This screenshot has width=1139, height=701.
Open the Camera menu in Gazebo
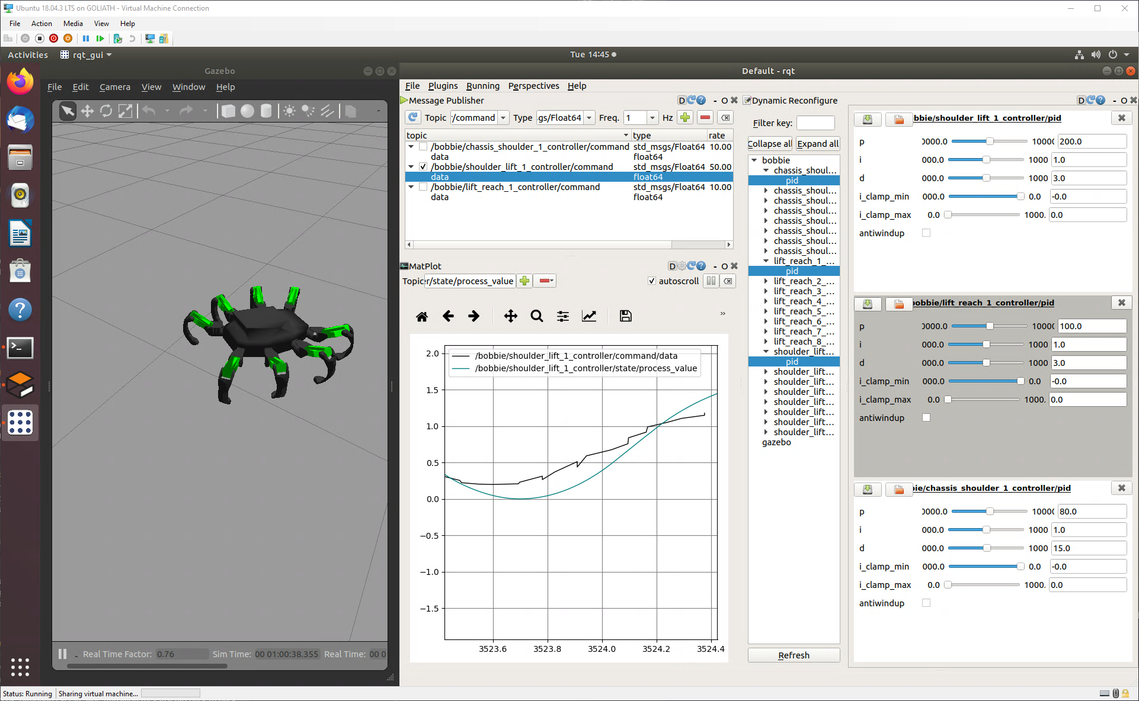(x=114, y=87)
